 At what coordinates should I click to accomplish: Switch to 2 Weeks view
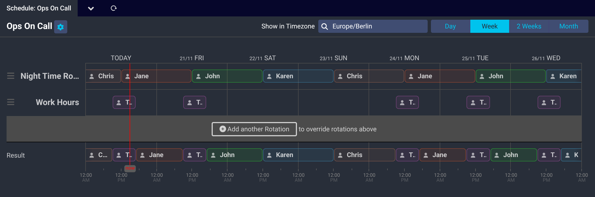(529, 26)
